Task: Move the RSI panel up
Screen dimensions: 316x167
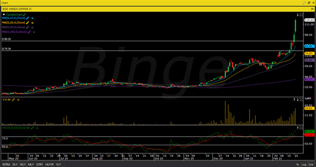Action: coord(298,128)
